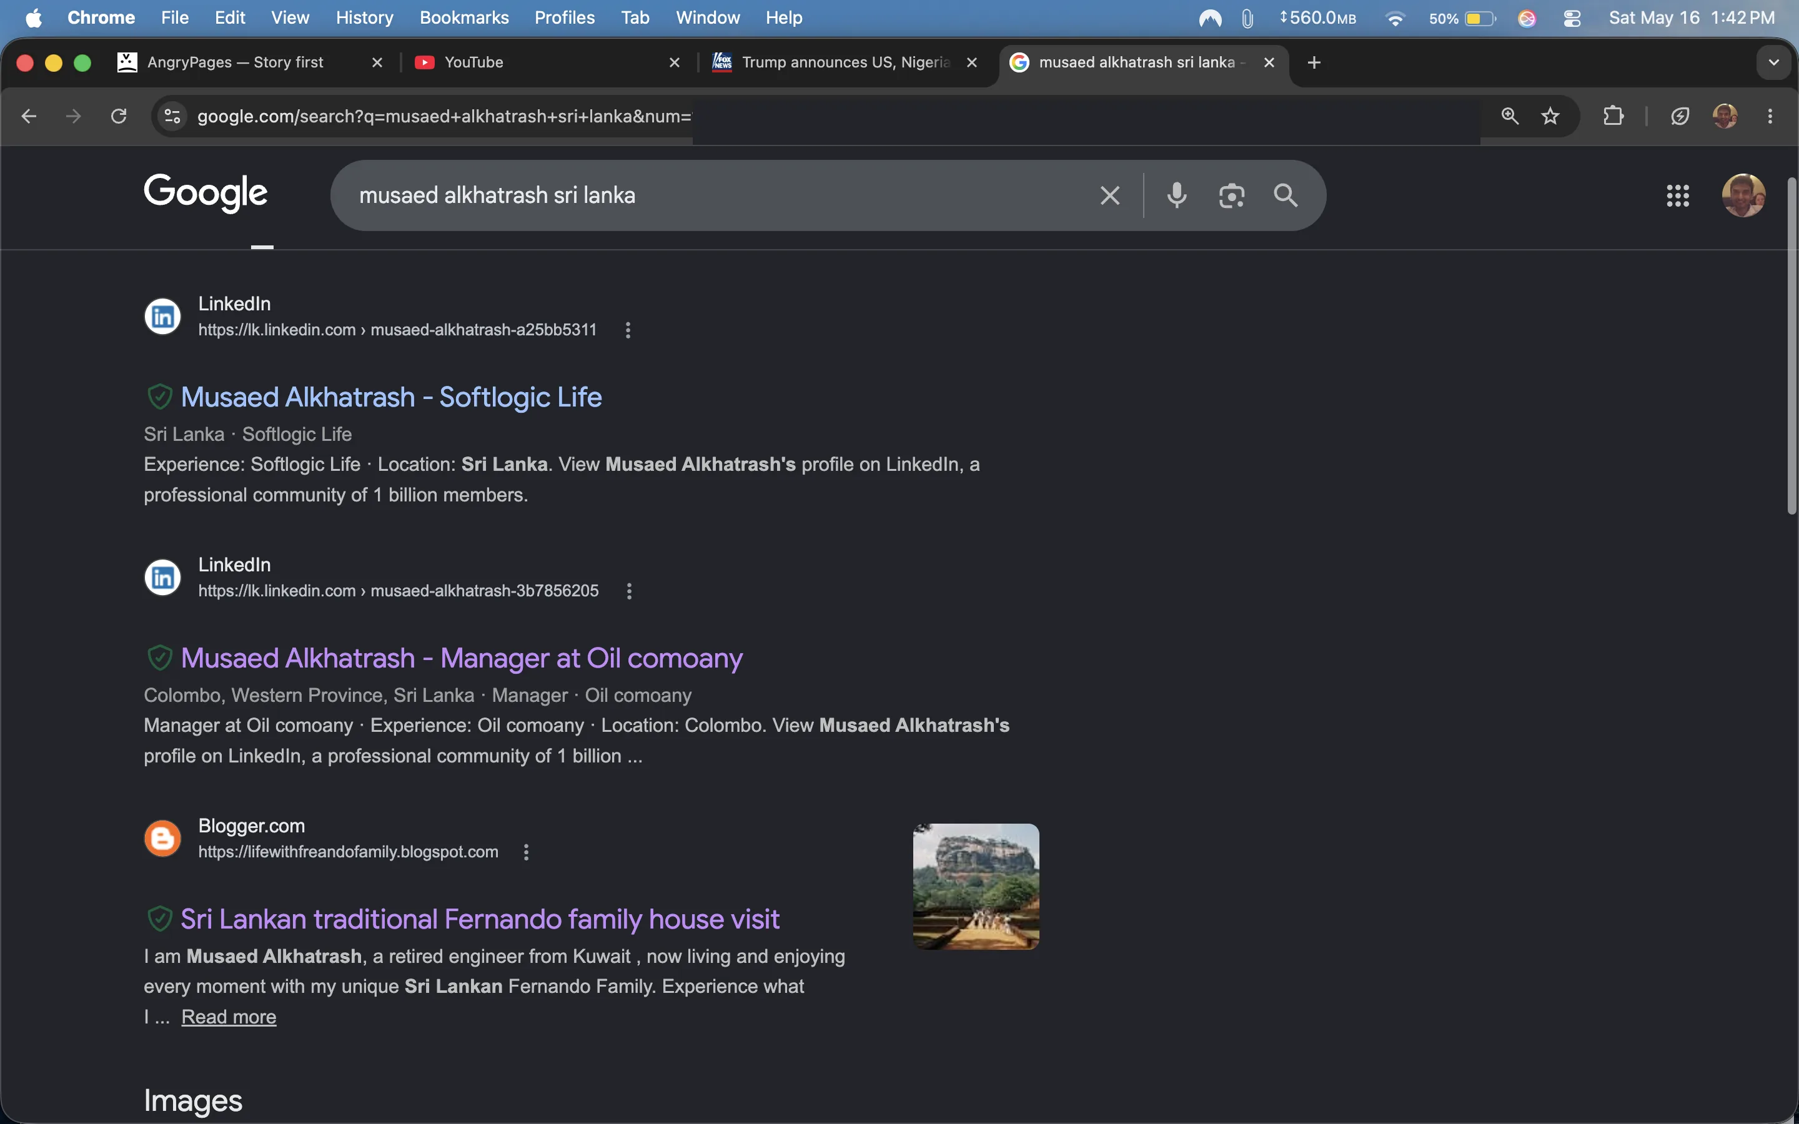Open more options for Blogger.com result
This screenshot has height=1124, width=1799.
pyautogui.click(x=527, y=852)
